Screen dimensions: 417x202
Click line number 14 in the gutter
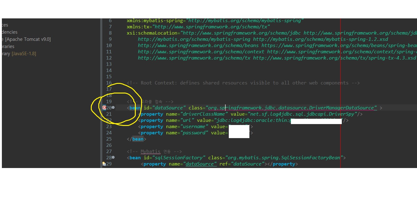[x=109, y=70]
